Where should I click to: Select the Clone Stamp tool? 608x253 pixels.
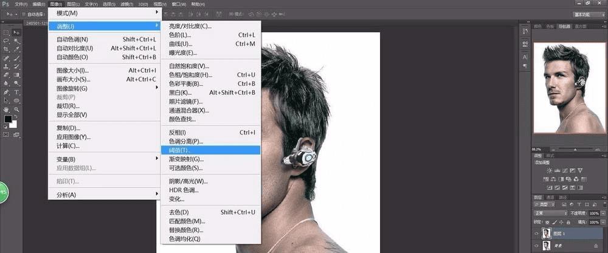pyautogui.click(x=6, y=66)
